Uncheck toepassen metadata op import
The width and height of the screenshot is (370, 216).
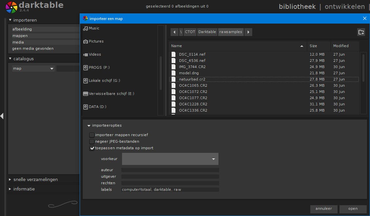point(92,148)
